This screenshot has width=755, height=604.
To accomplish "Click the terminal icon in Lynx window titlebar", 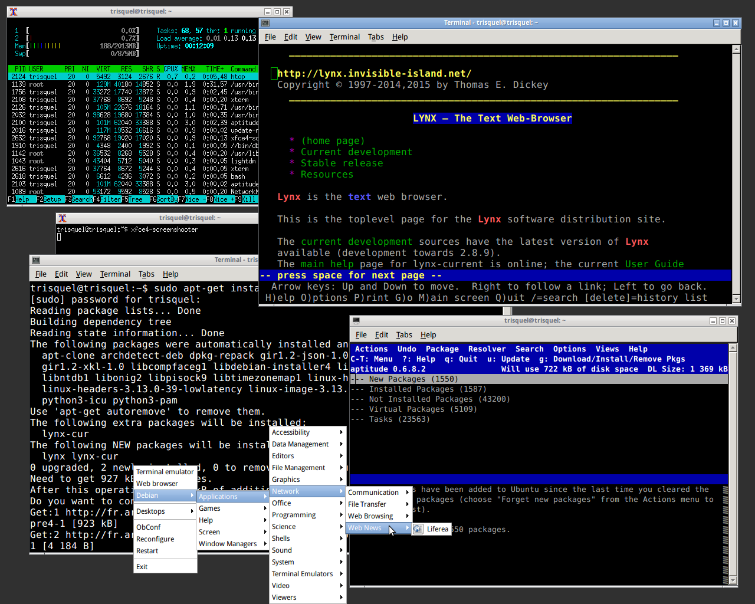I will [x=265, y=23].
